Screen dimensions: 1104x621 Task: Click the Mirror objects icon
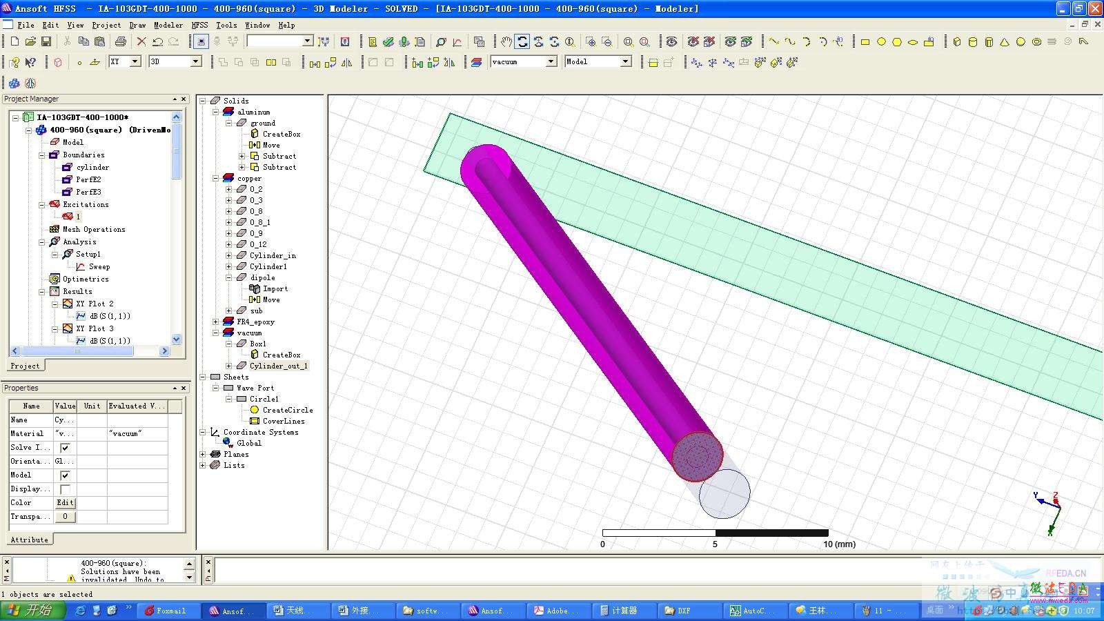click(x=347, y=62)
